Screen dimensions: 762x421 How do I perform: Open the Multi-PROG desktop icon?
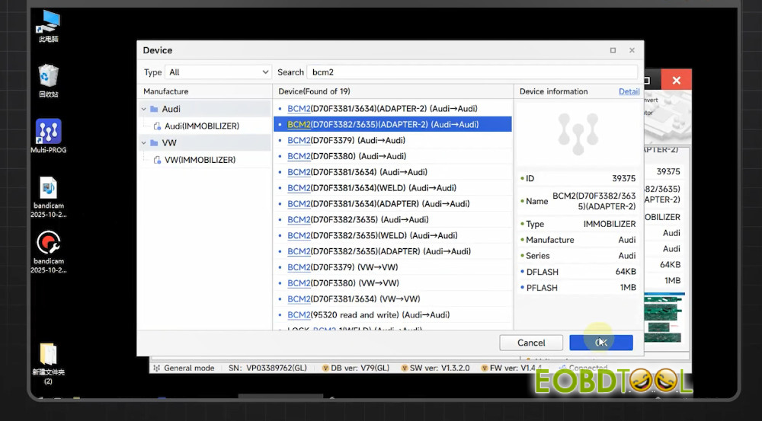pyautogui.click(x=49, y=132)
